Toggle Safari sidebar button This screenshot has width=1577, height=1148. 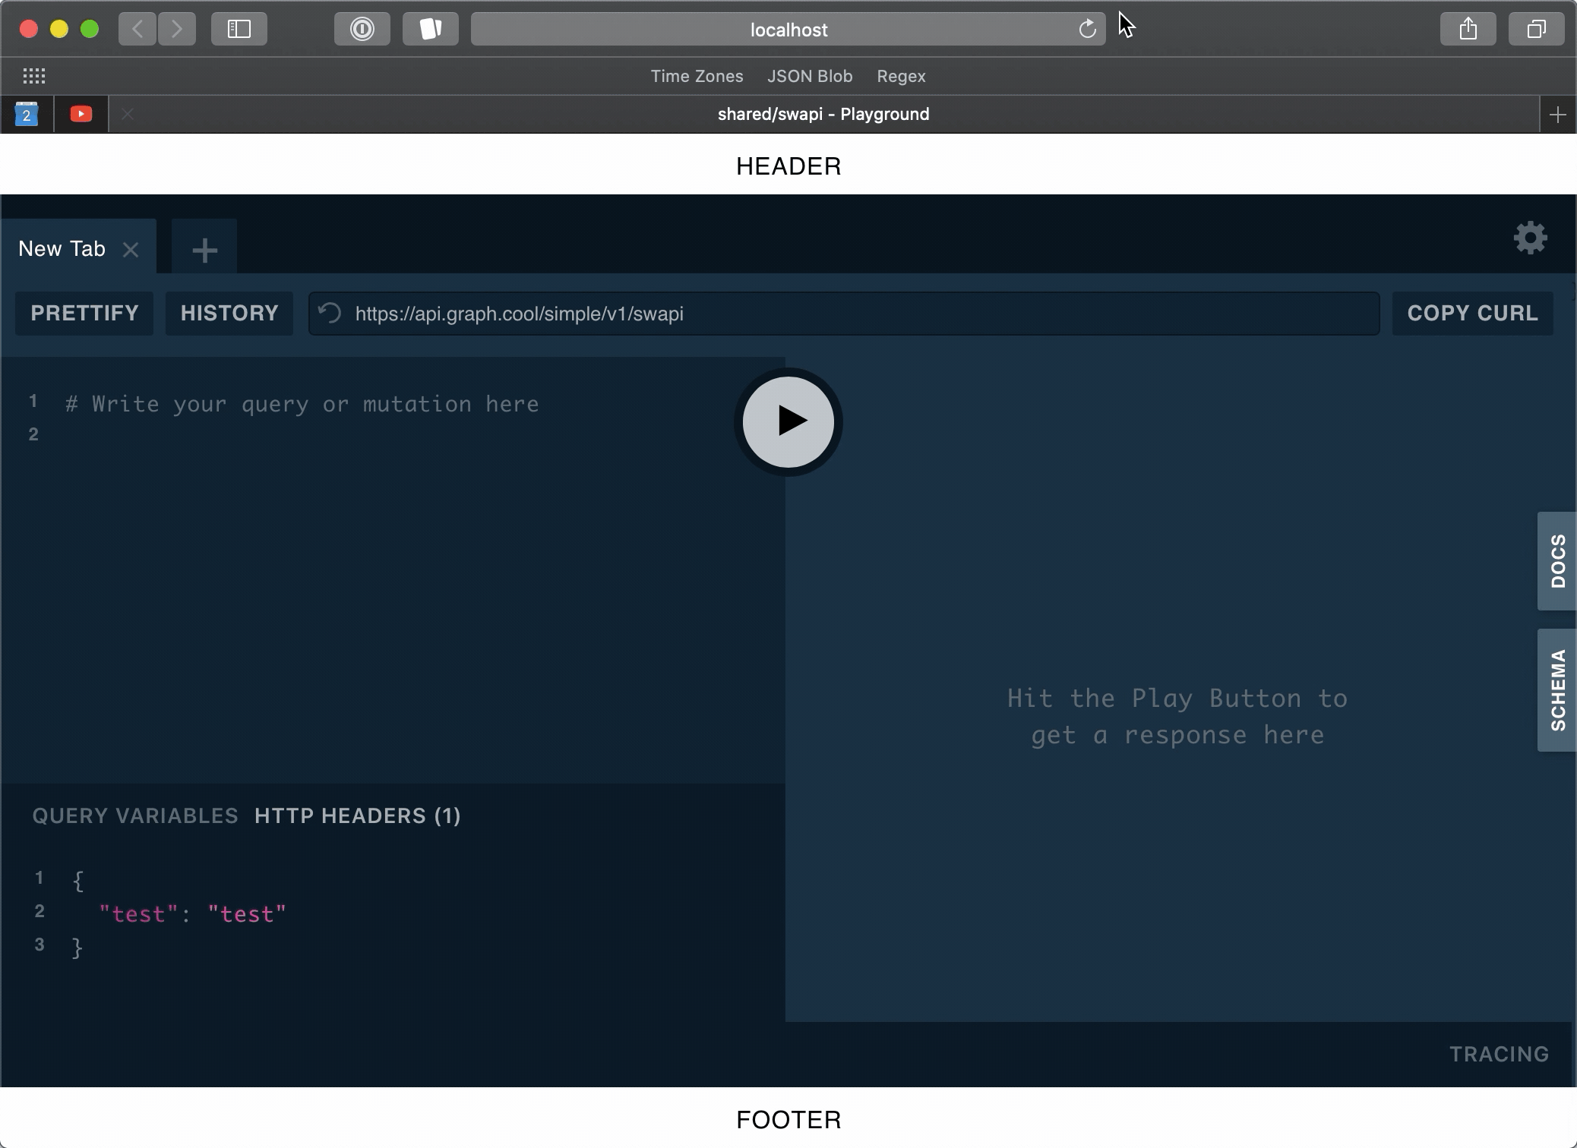pos(239,30)
